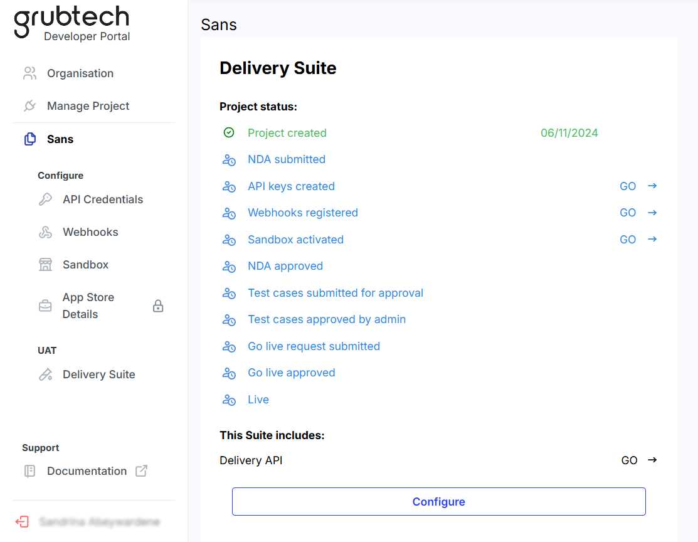The height and width of the screenshot is (542, 698).
Task: Click the Documentation book icon
Action: 30,471
